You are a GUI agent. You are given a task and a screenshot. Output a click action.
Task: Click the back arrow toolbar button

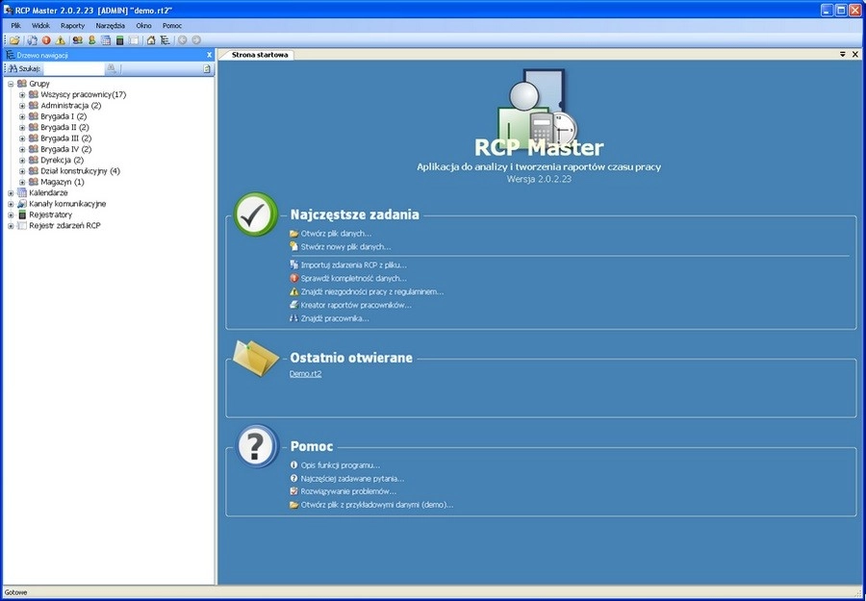click(182, 40)
